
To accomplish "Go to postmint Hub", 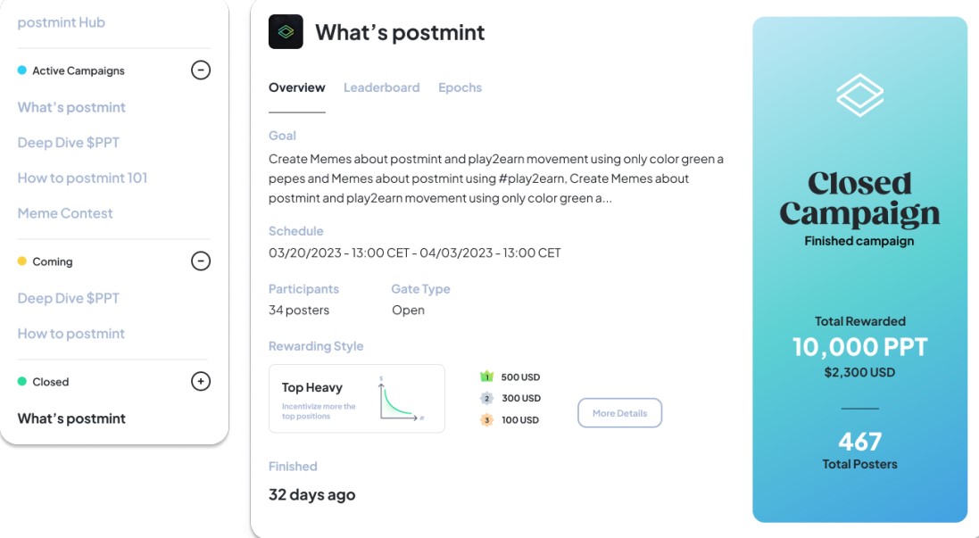I will pos(61,22).
